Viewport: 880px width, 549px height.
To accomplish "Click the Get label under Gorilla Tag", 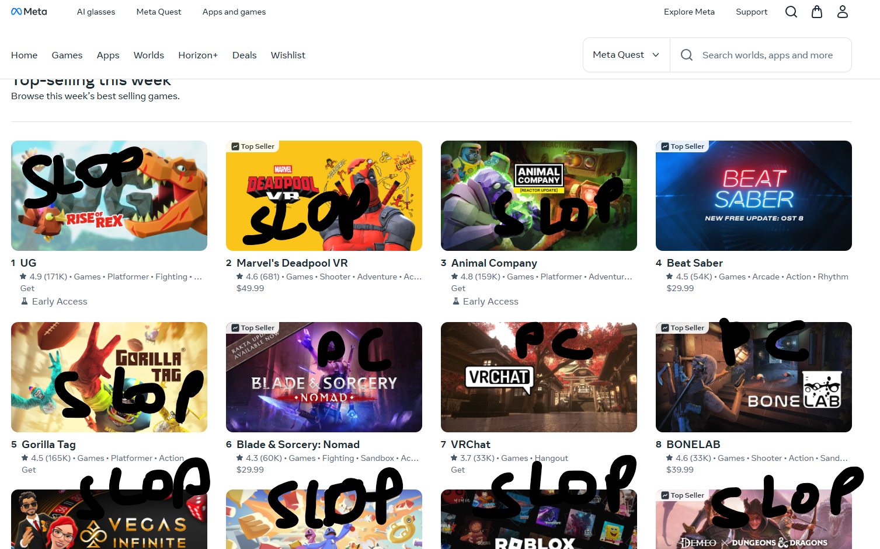I will click(x=29, y=470).
